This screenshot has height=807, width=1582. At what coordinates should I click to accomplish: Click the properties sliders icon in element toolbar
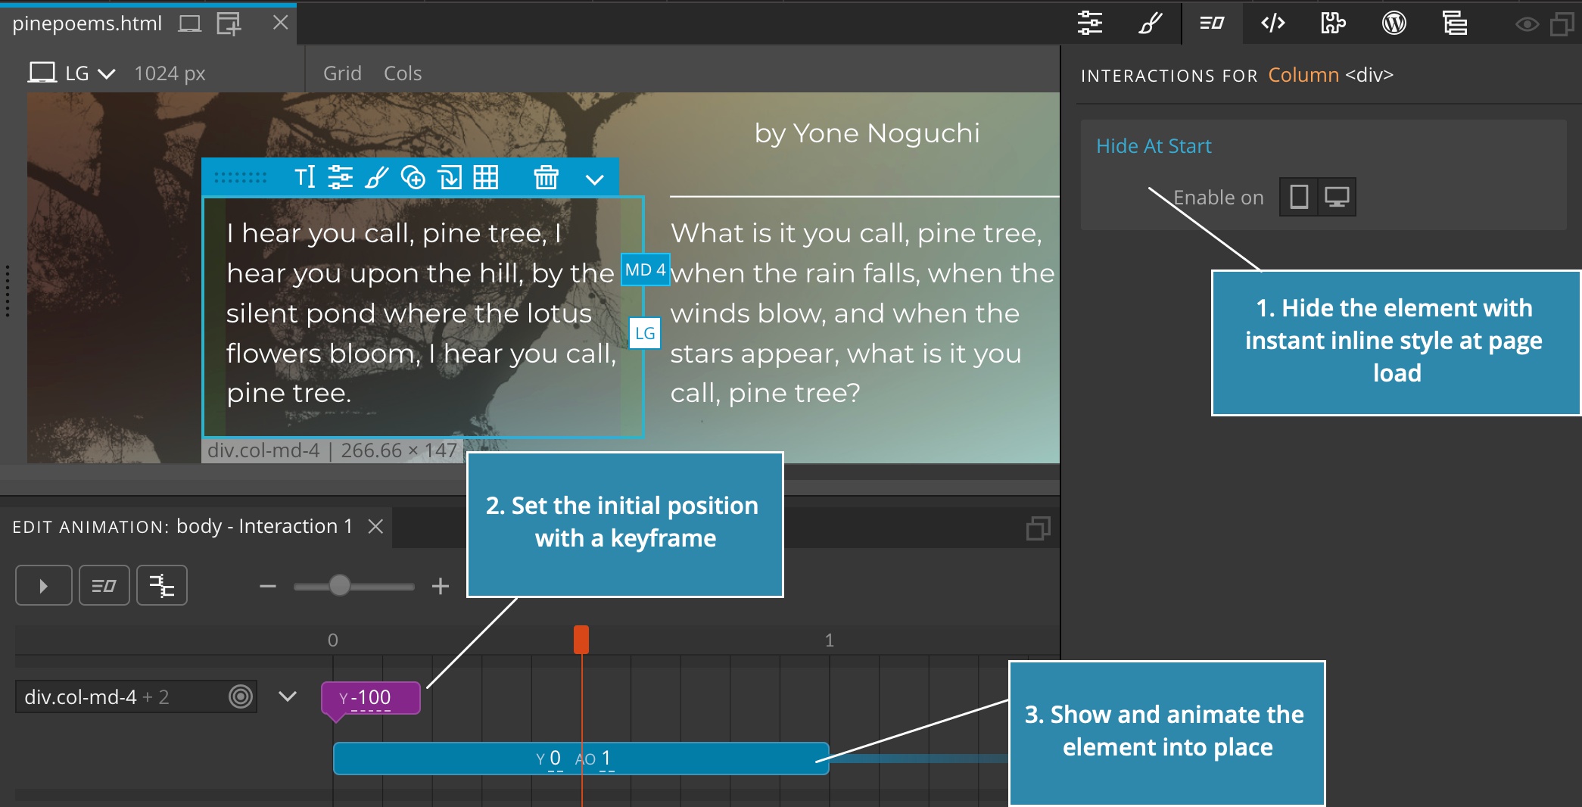tap(340, 178)
